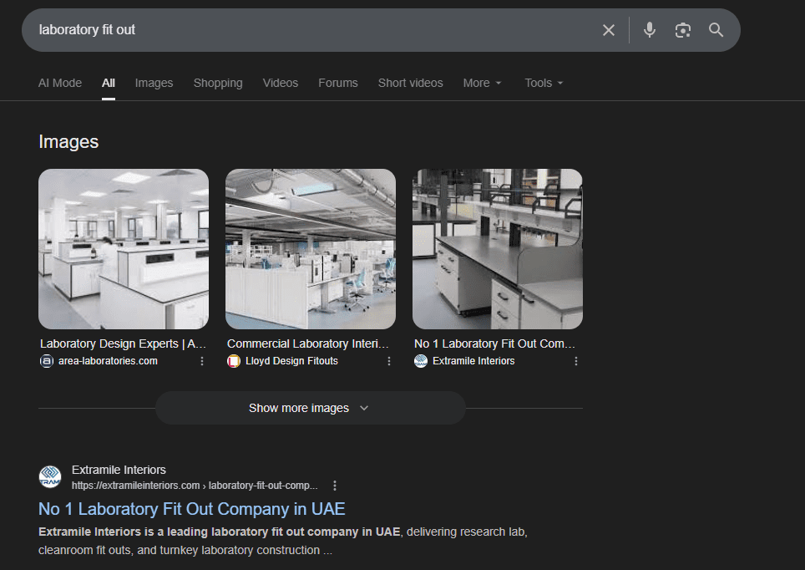Open the grey worktop laboratory thumbnail
Viewport: 805px width, 570px height.
coord(498,249)
